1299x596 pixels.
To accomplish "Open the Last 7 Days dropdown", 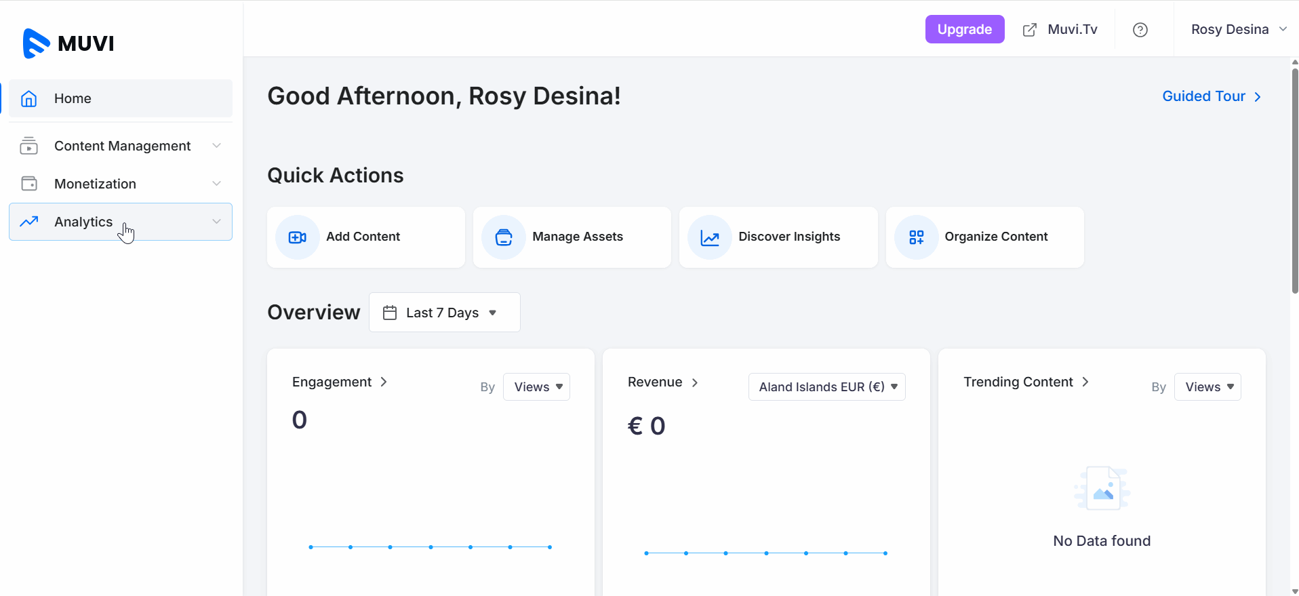I will pyautogui.click(x=444, y=313).
